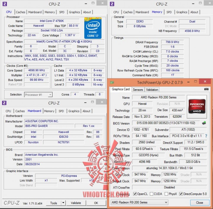The image size is (213, 209).
Task: Toggle the OpenCL checkbox
Action: point(135,194)
